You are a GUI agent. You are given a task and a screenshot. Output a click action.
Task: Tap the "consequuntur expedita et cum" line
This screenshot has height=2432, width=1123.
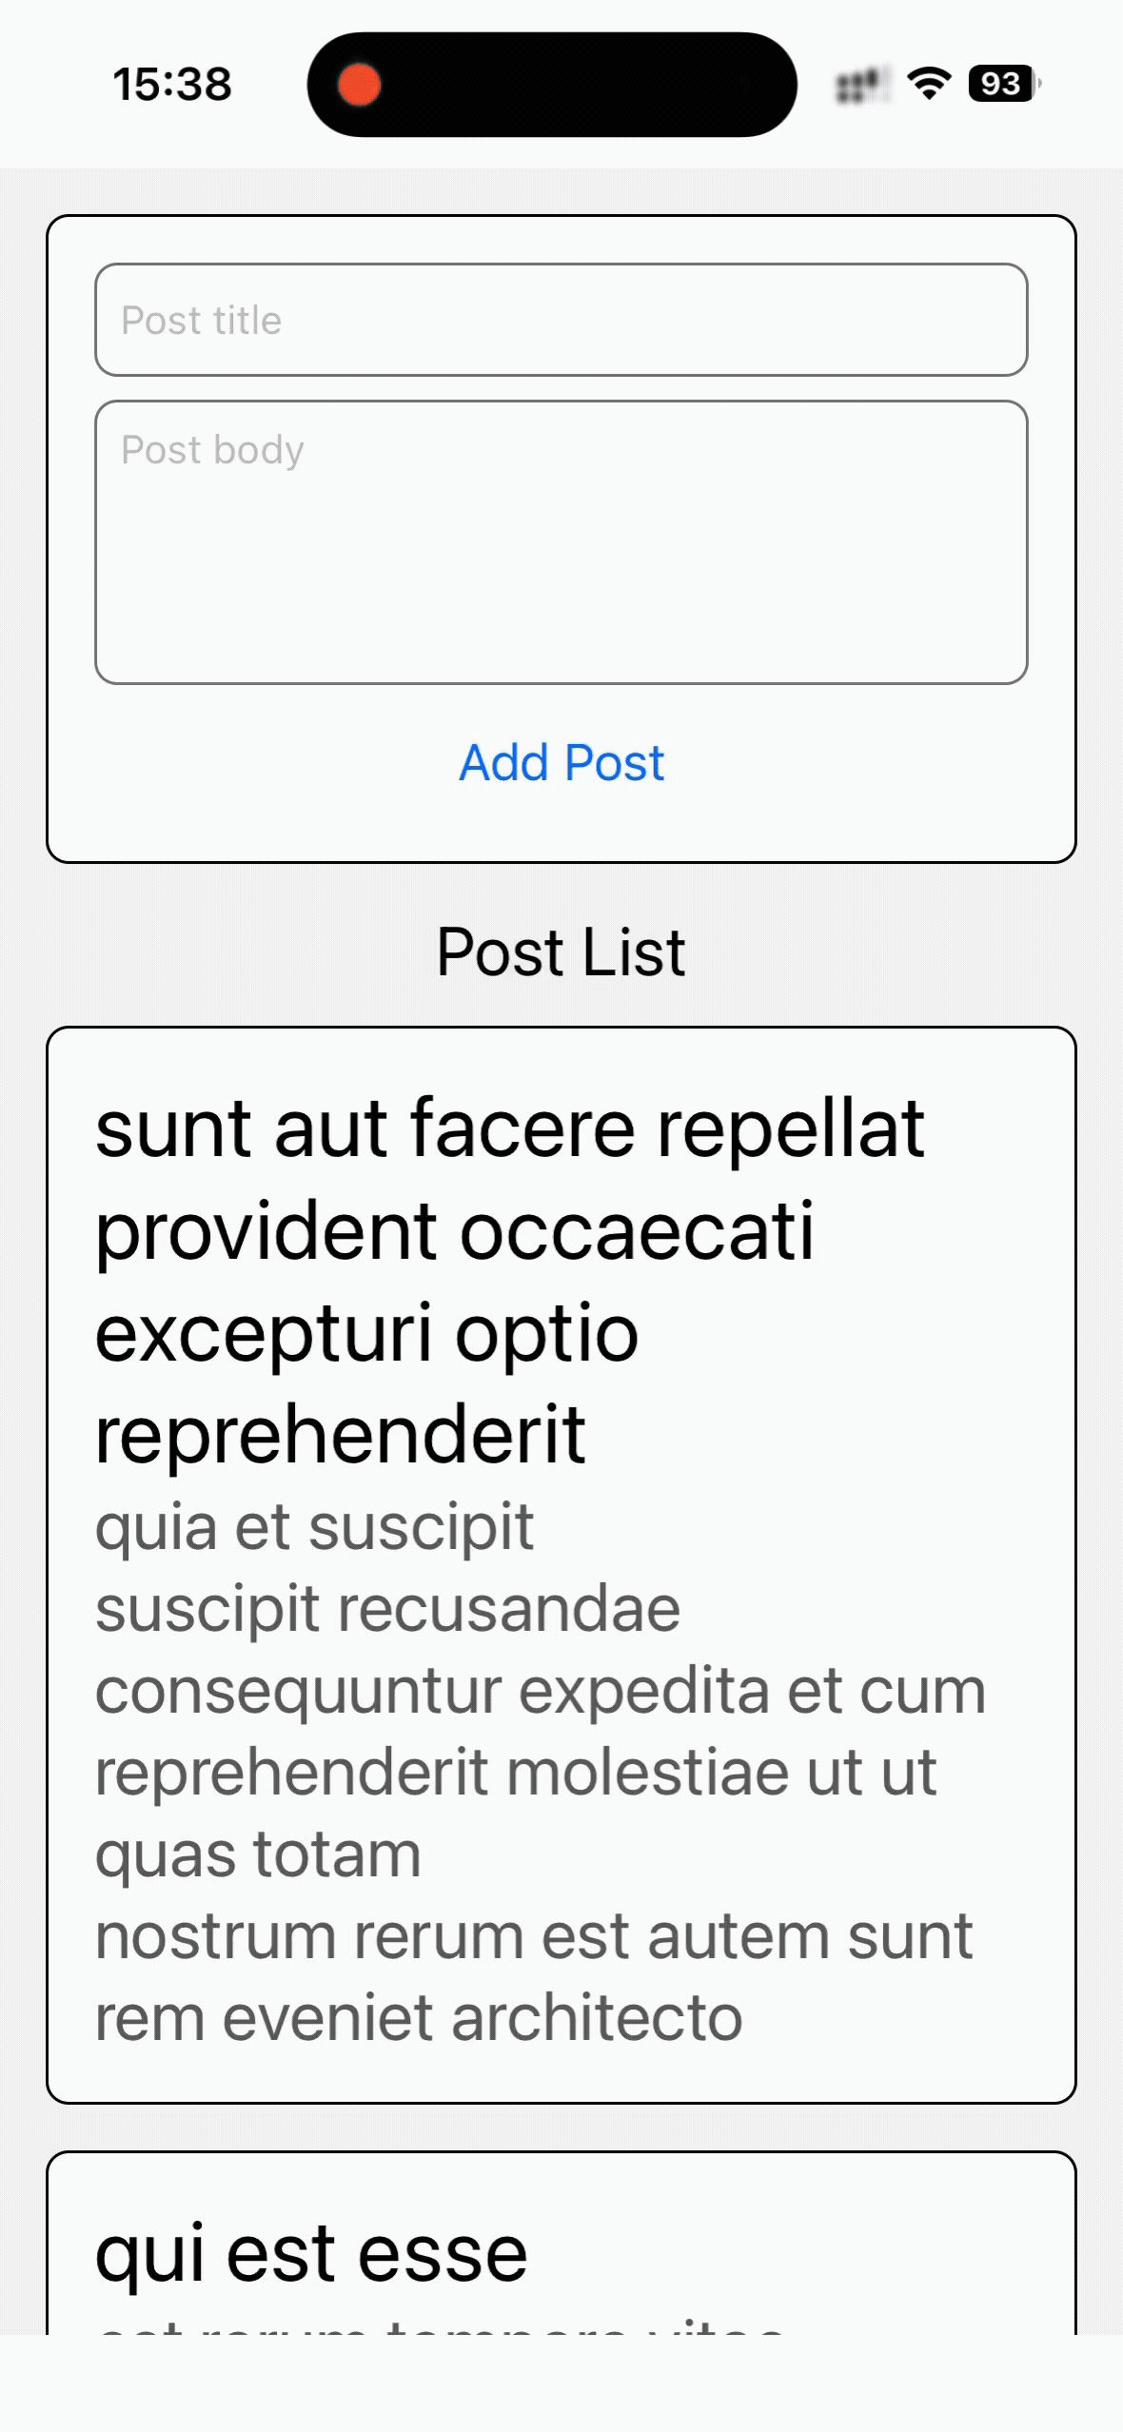point(540,1691)
